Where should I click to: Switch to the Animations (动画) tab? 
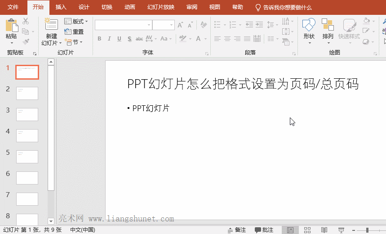click(130, 7)
